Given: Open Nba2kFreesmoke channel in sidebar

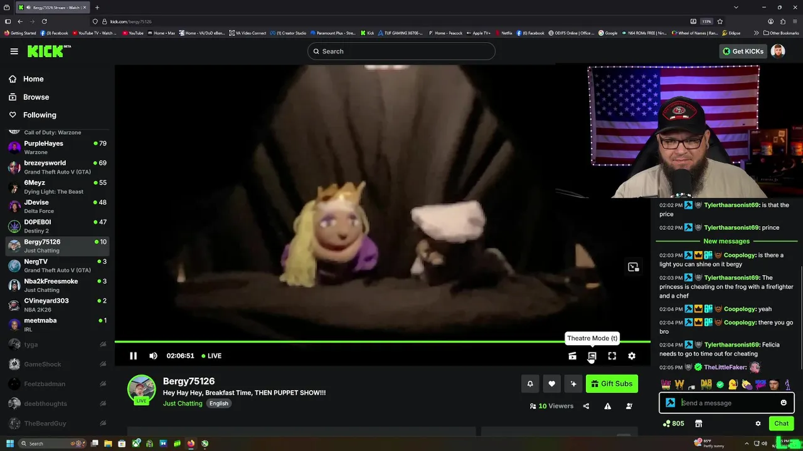Looking at the screenshot, I should (x=58, y=285).
